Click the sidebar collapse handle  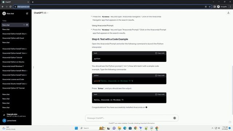pyautogui.click(x=33, y=67)
